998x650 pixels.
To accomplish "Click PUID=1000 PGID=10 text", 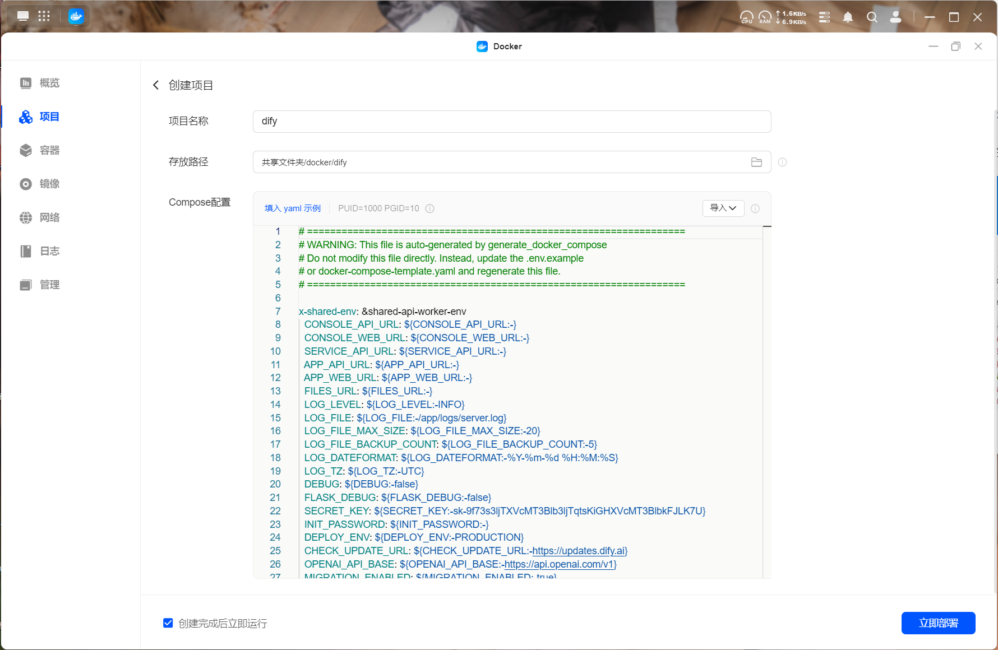I will 378,208.
